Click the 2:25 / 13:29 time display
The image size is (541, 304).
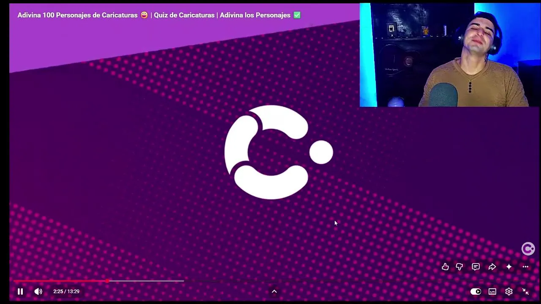(x=66, y=291)
